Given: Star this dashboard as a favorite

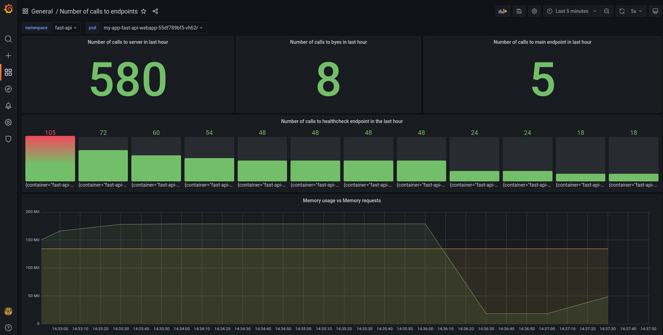Looking at the screenshot, I should tap(144, 11).
